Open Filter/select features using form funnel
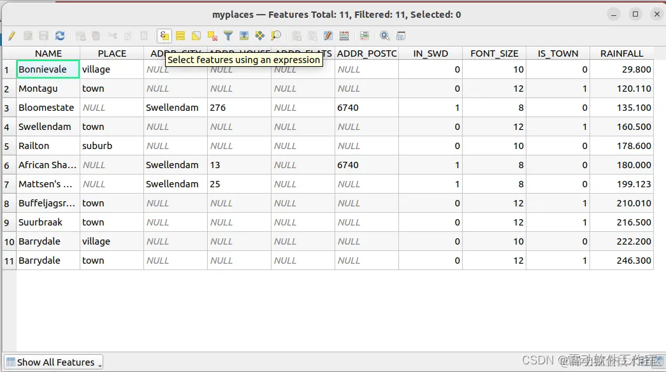The width and height of the screenshot is (666, 372). tap(228, 36)
